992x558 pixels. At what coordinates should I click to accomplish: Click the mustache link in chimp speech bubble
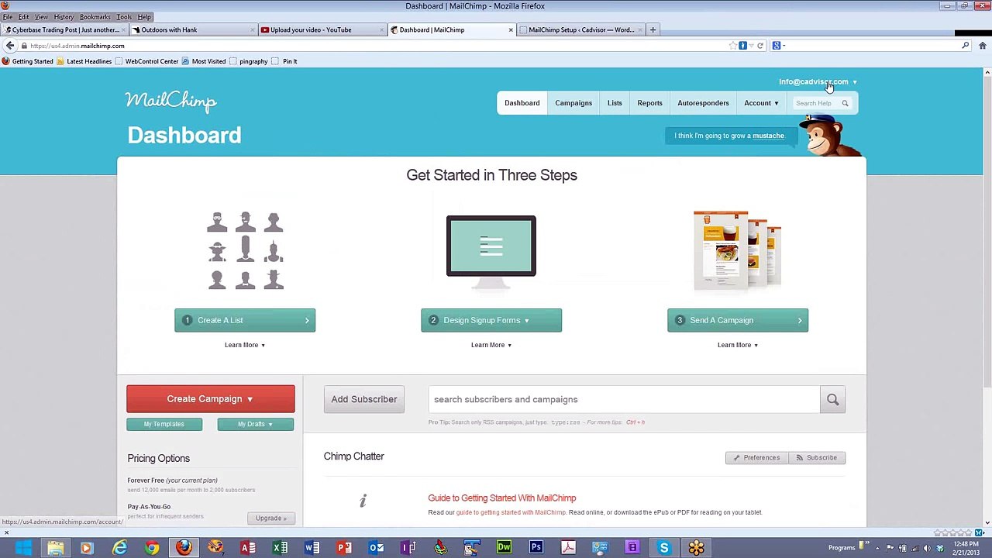pos(768,136)
